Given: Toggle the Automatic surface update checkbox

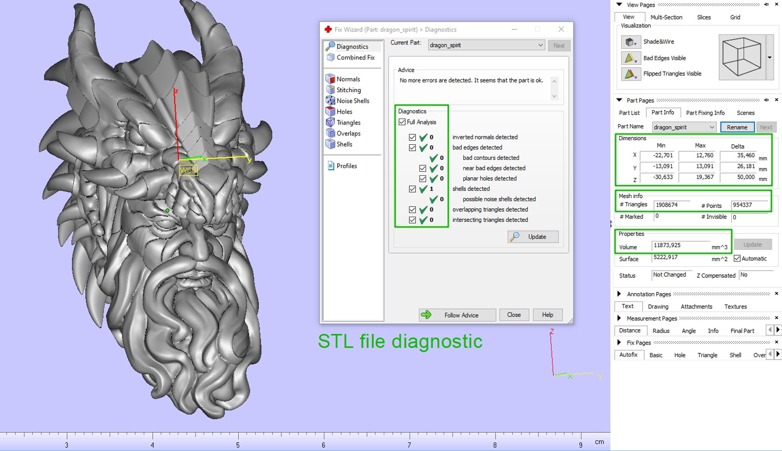Looking at the screenshot, I should tap(737, 258).
